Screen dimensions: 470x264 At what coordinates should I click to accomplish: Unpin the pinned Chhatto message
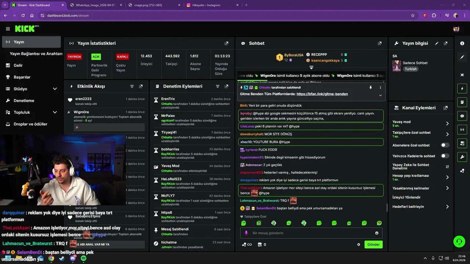coord(370,88)
